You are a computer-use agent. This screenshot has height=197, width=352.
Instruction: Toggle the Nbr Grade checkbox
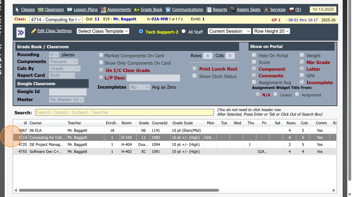point(302,62)
